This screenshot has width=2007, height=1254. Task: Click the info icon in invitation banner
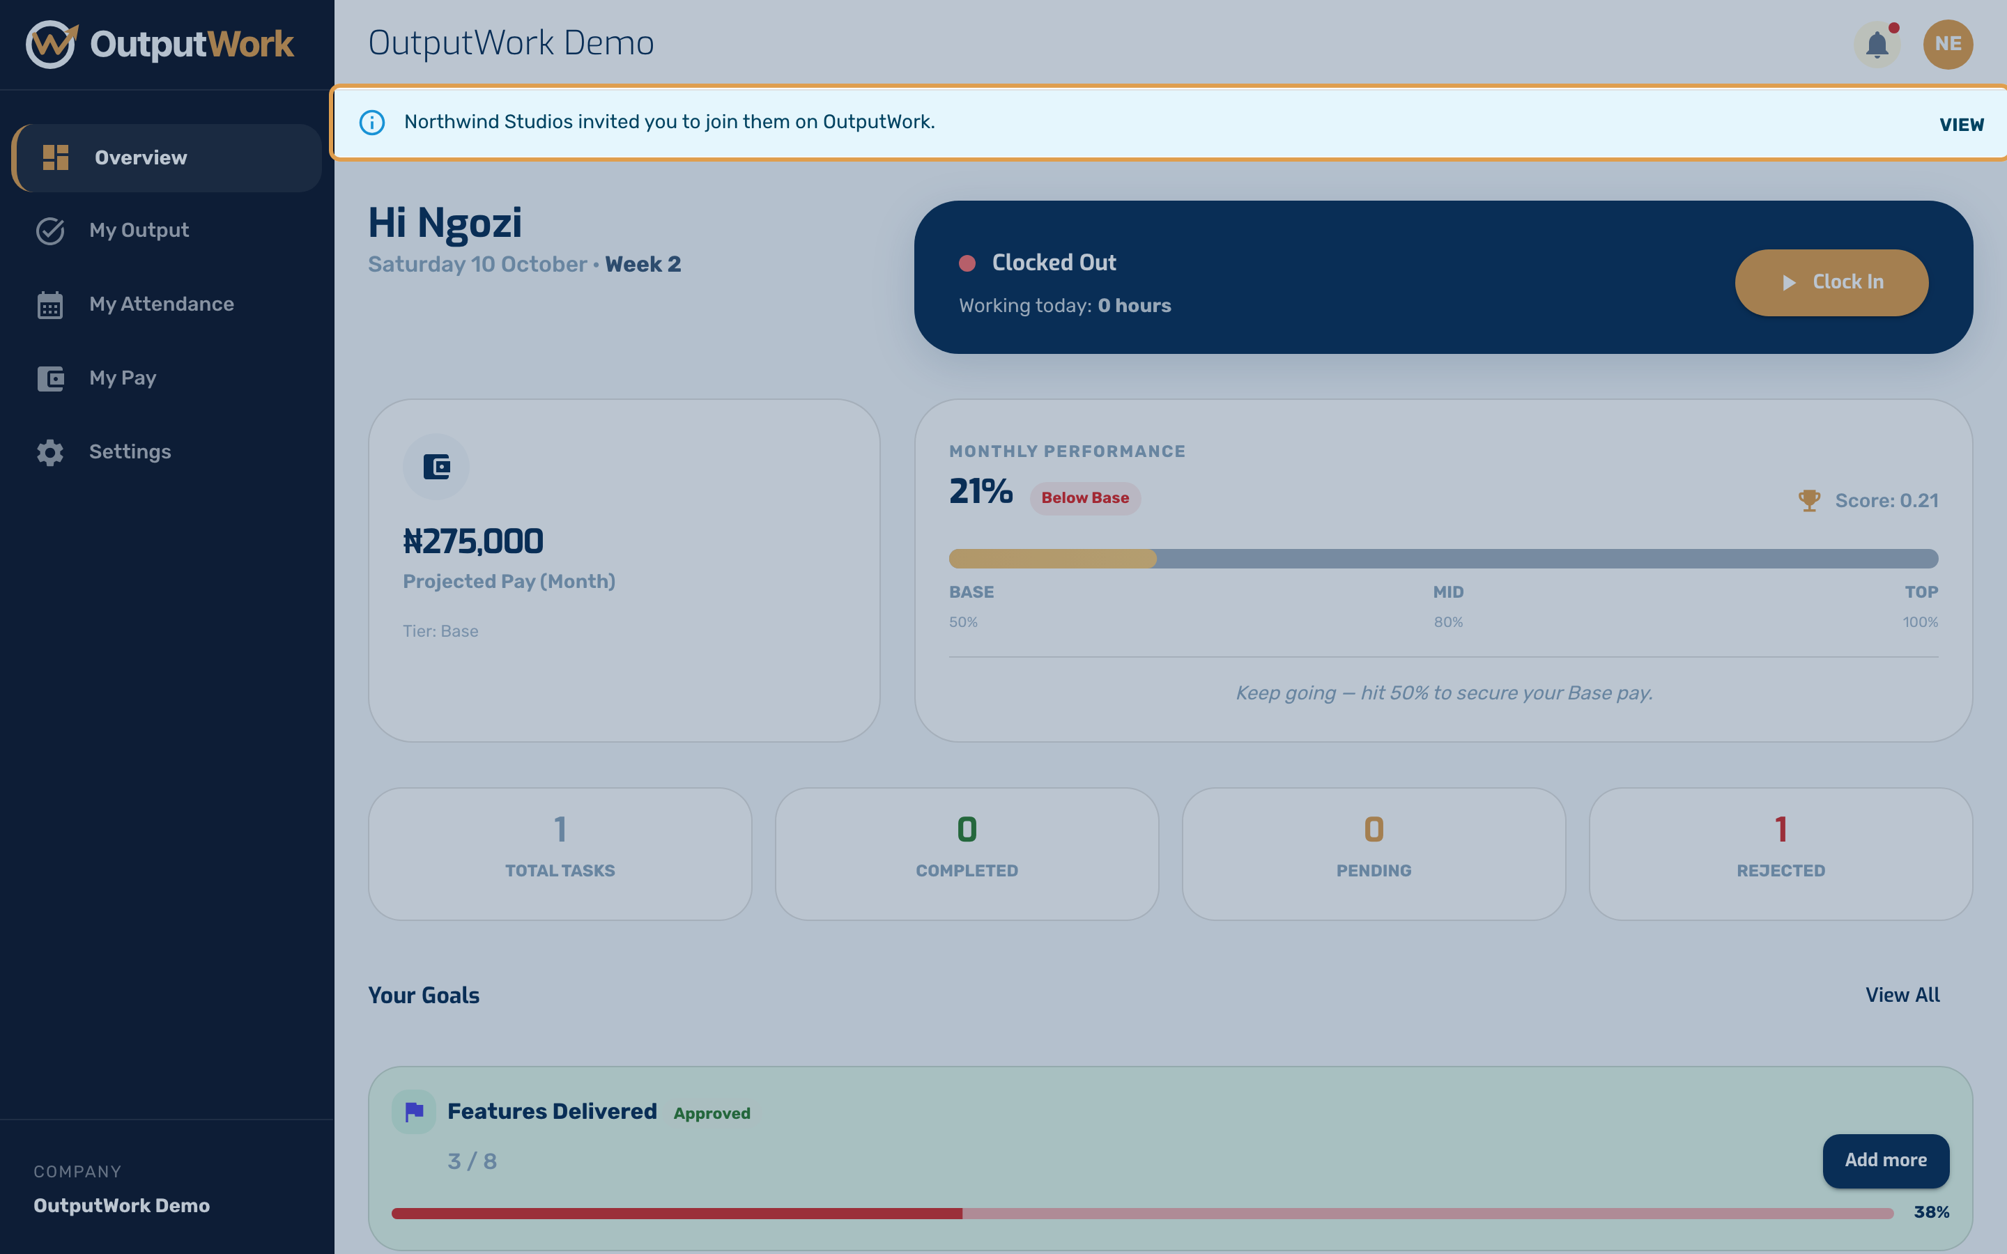[x=371, y=123]
